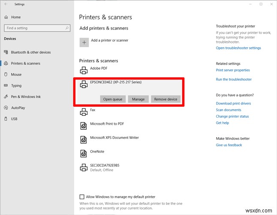This screenshot has height=215, width=277.
Task: Select EPSONCE04E2 (XP-215 217 Series) name
Action: 116,82
